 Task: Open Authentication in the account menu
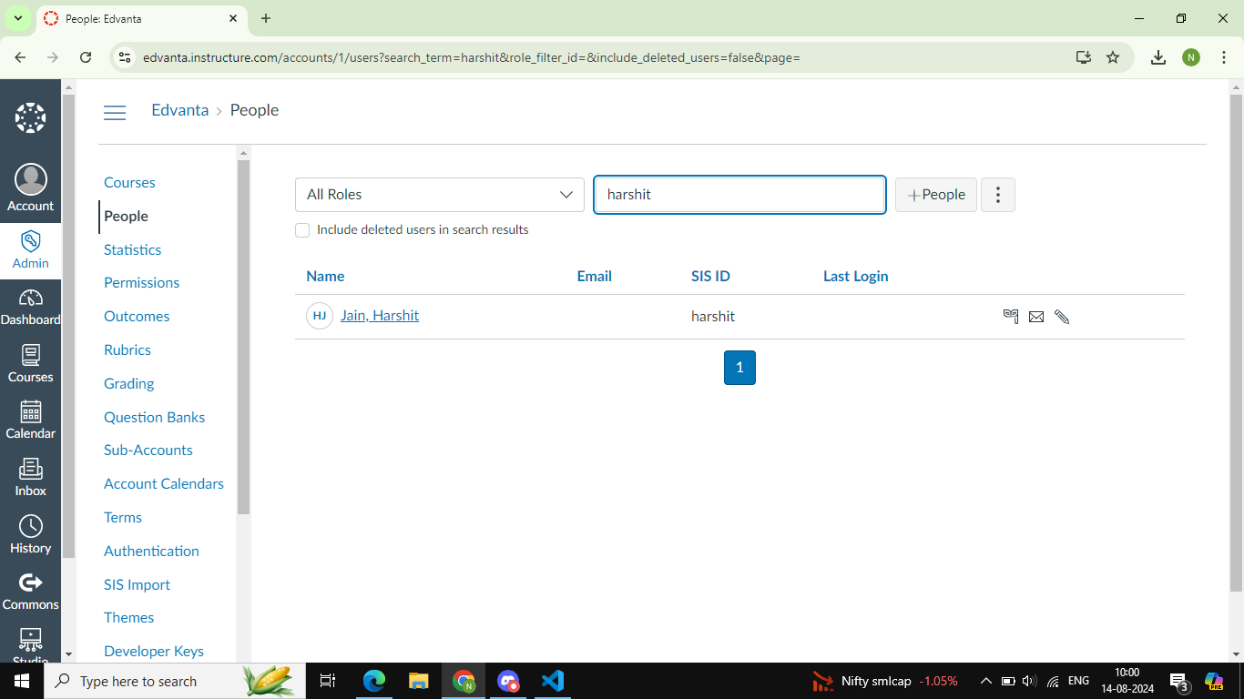(x=151, y=551)
